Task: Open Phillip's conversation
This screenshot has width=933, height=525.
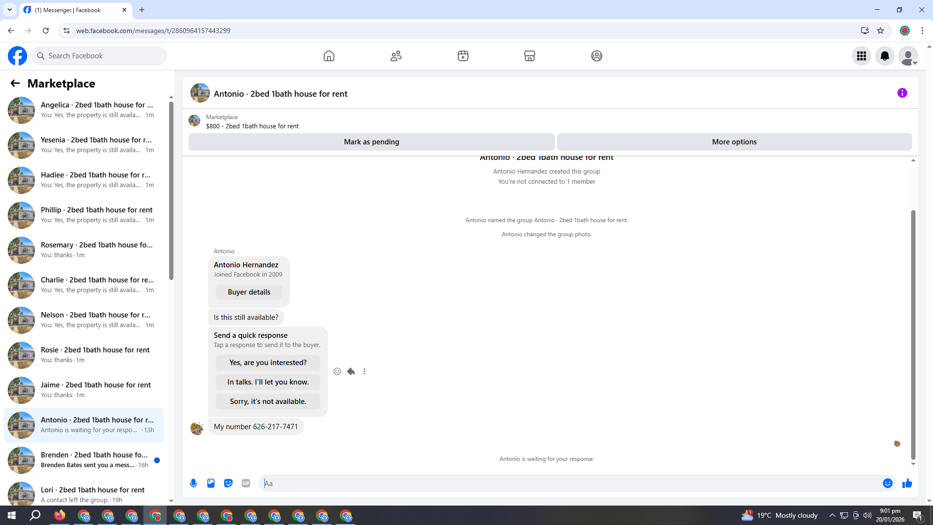Action: [84, 215]
